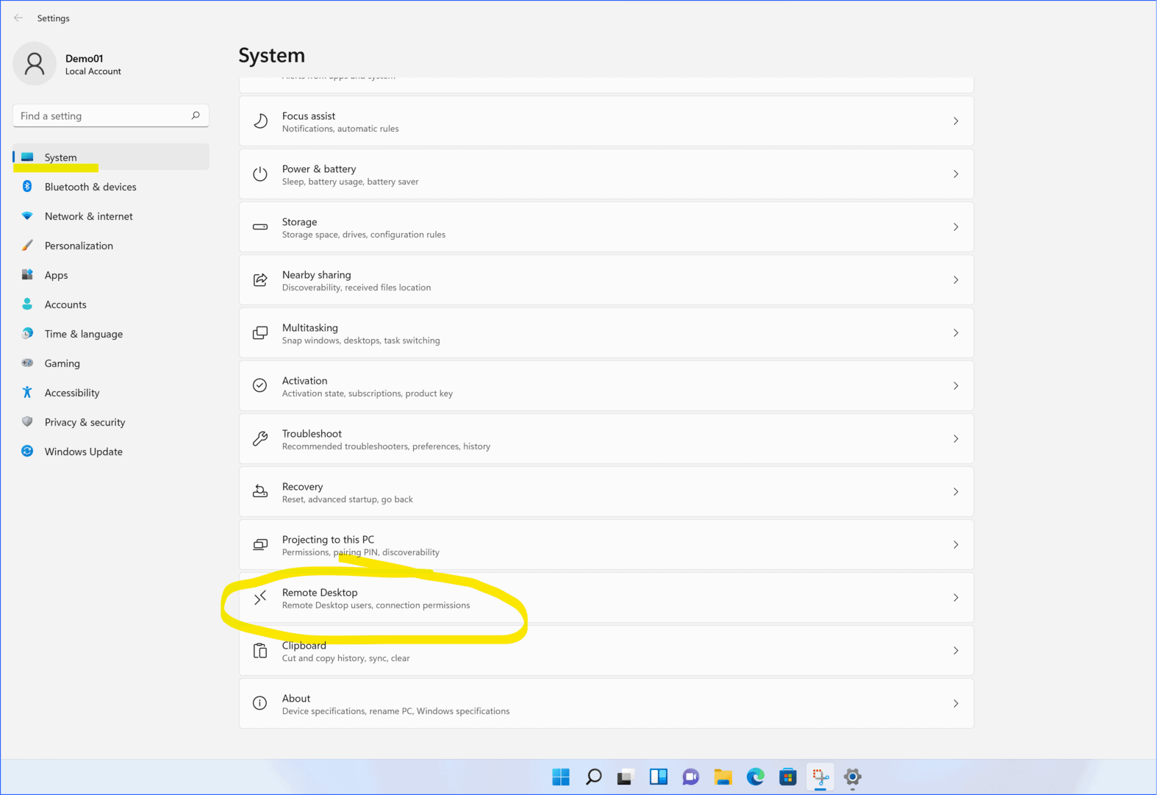Open Projecting to this PC settings
This screenshot has height=795, width=1157.
pos(606,545)
